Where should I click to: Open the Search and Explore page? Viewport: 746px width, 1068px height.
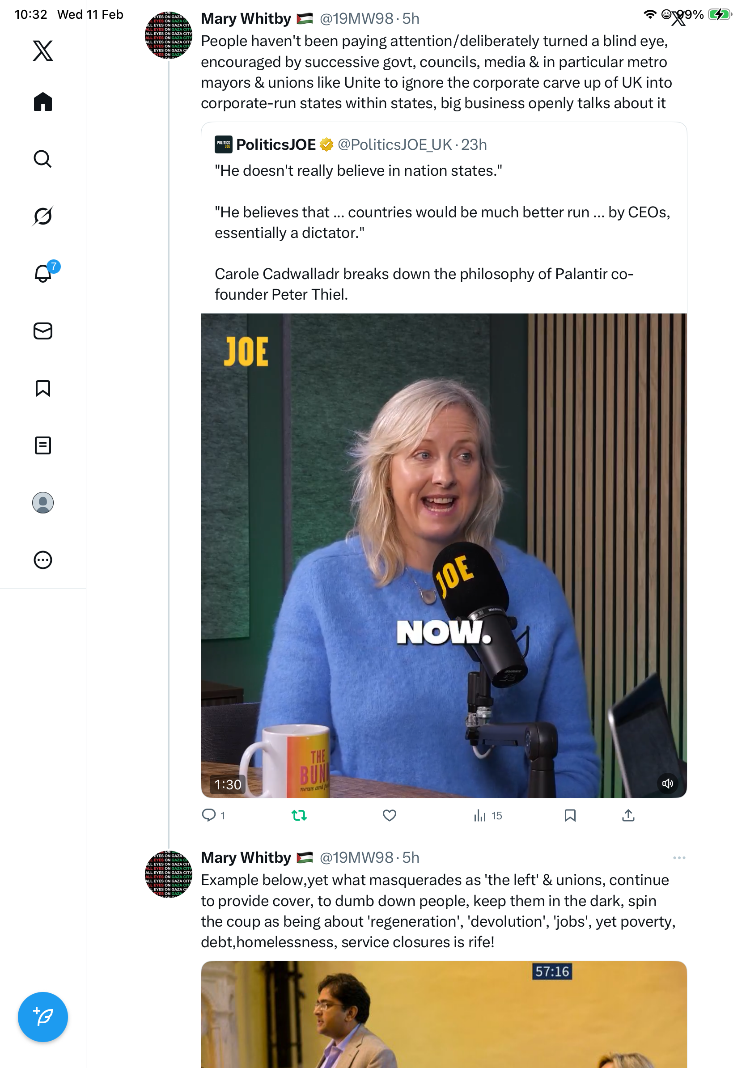(x=43, y=159)
